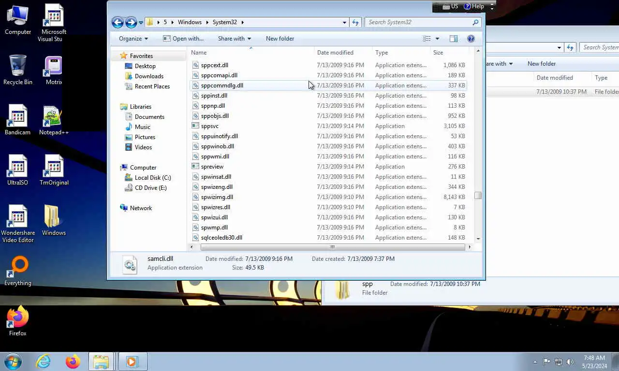The image size is (619, 371).
Task: Launch Internet Explorer from taskbar
Action: (43, 361)
